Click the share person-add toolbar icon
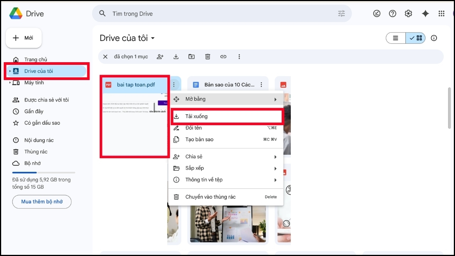Image resolution: width=455 pixels, height=256 pixels. click(x=160, y=57)
